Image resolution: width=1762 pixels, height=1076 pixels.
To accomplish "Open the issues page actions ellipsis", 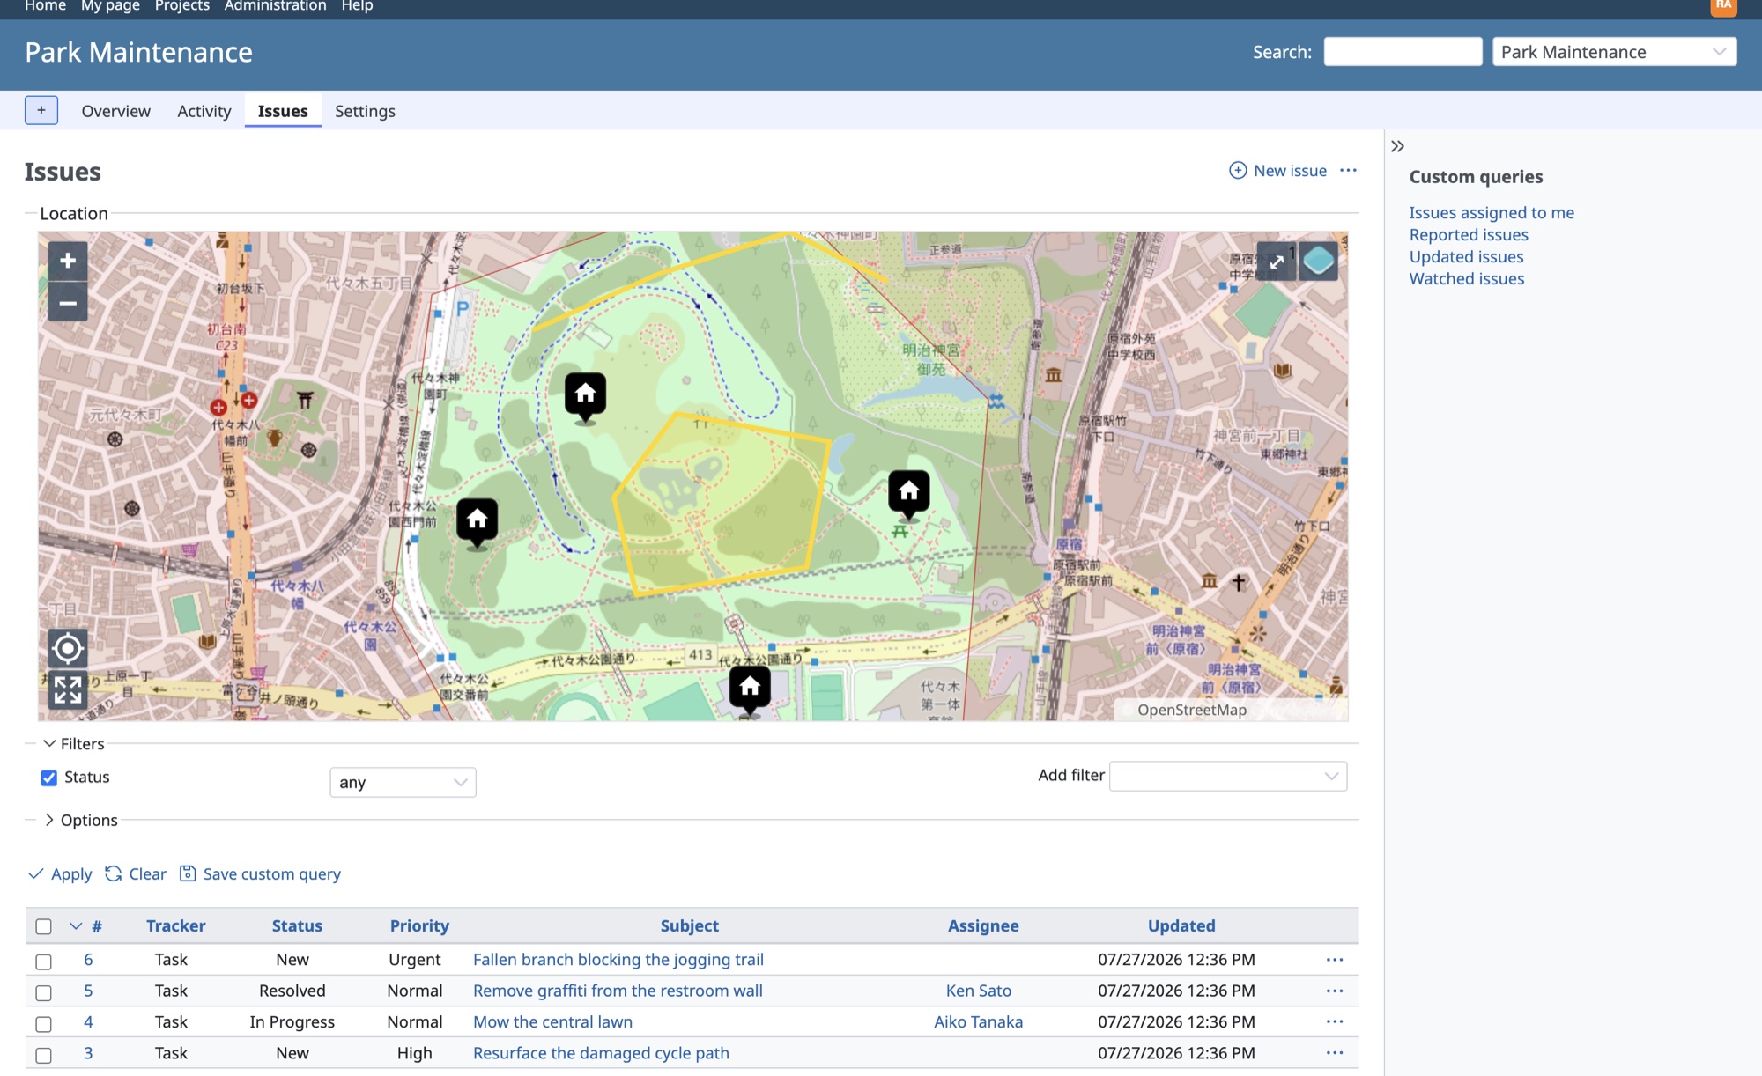I will (x=1348, y=170).
